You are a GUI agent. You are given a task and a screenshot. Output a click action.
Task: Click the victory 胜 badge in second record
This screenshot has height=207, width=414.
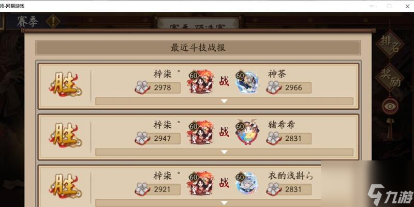tap(65, 135)
